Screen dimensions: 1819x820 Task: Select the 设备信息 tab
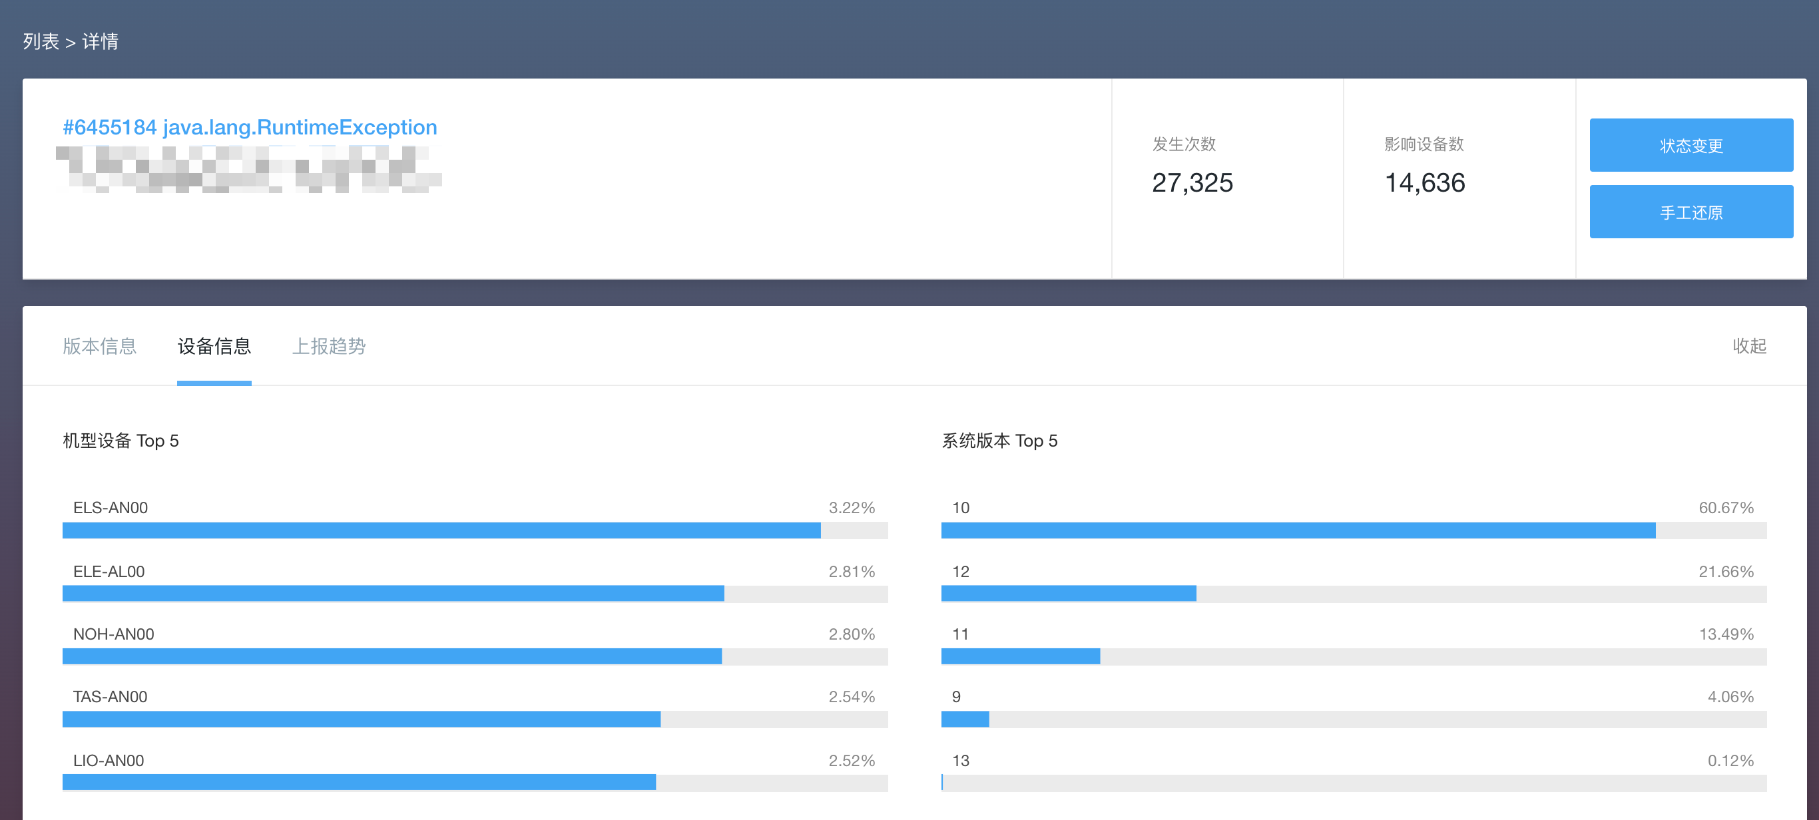(x=214, y=346)
